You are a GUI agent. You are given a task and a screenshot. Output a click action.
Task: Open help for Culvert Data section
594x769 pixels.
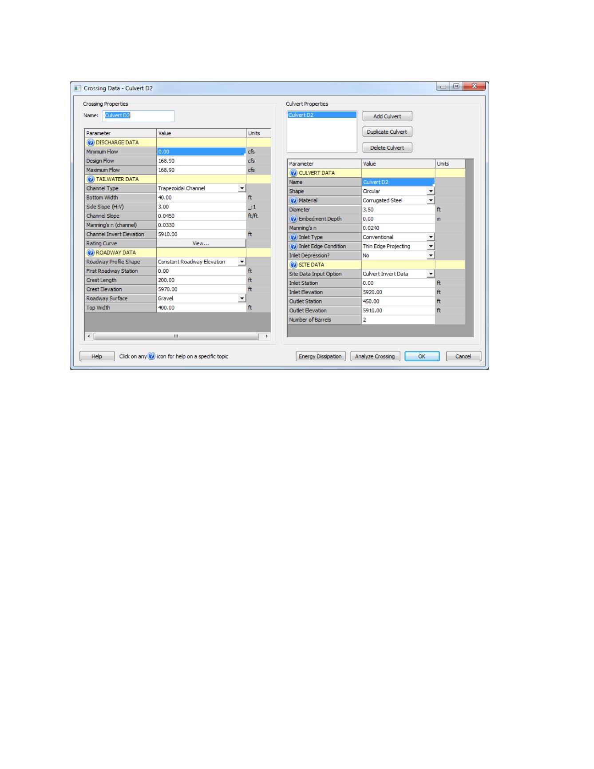click(293, 173)
